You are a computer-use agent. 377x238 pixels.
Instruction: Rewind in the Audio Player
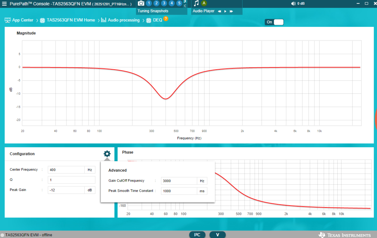point(219,11)
